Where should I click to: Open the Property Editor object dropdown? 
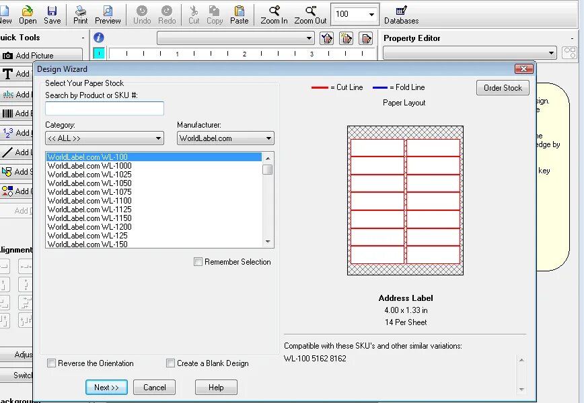click(x=470, y=53)
